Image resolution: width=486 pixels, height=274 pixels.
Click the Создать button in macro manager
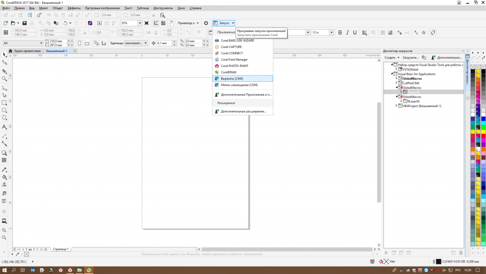(390, 58)
